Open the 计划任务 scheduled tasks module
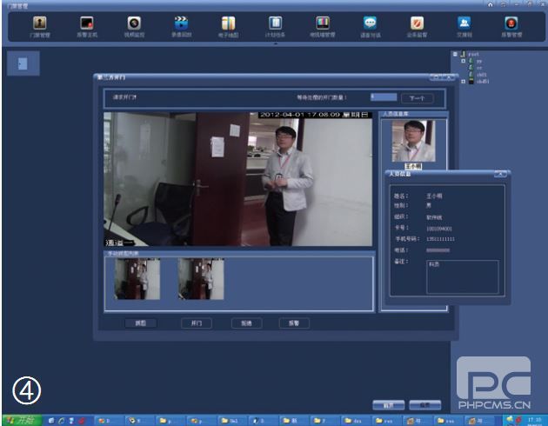The image size is (548, 426). [275, 25]
